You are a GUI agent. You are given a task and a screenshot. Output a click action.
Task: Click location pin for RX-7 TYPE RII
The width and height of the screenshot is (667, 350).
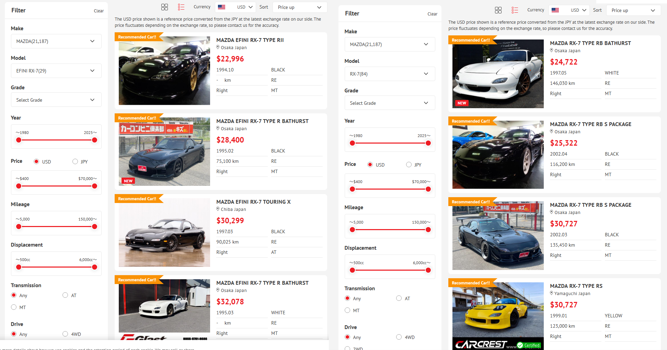(218, 47)
